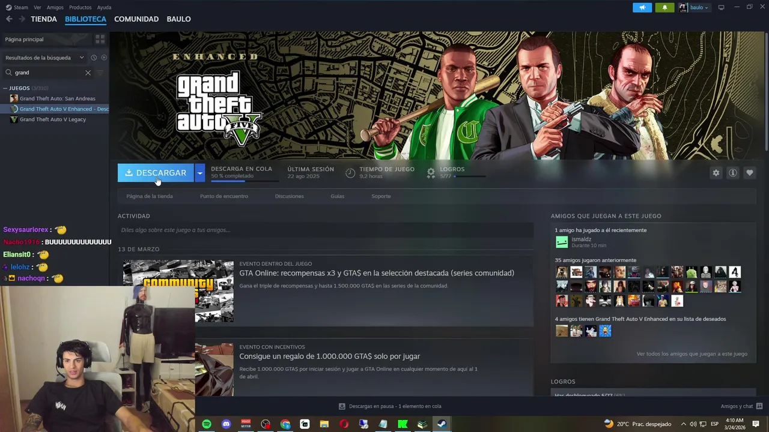Switch library to collections grid view

100,39
